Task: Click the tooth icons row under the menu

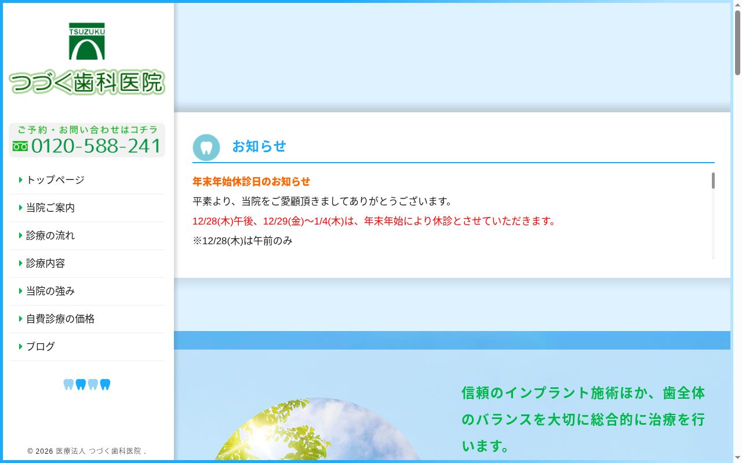Action: tap(87, 384)
